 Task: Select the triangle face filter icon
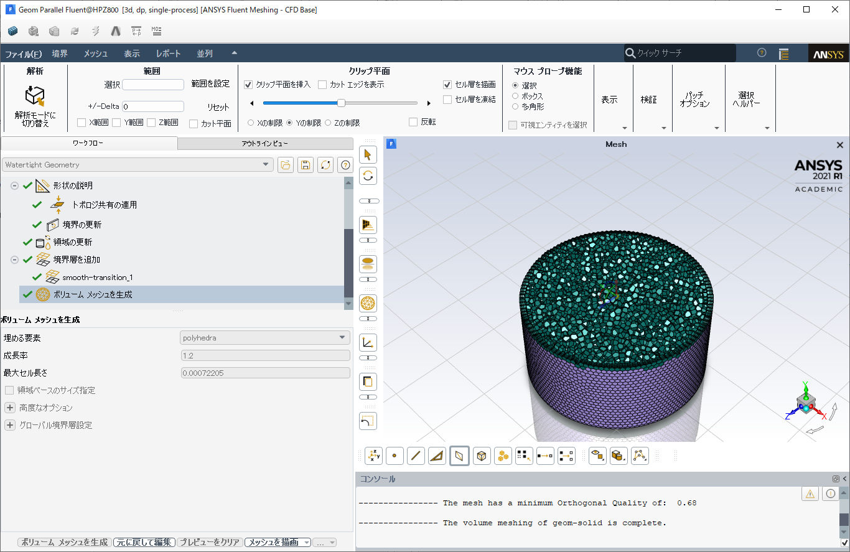(437, 456)
